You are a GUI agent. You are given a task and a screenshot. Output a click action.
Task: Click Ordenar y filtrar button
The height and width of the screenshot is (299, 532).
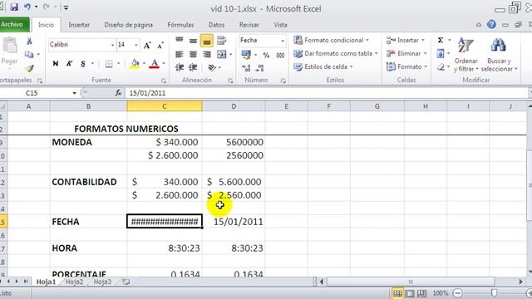pos(465,54)
